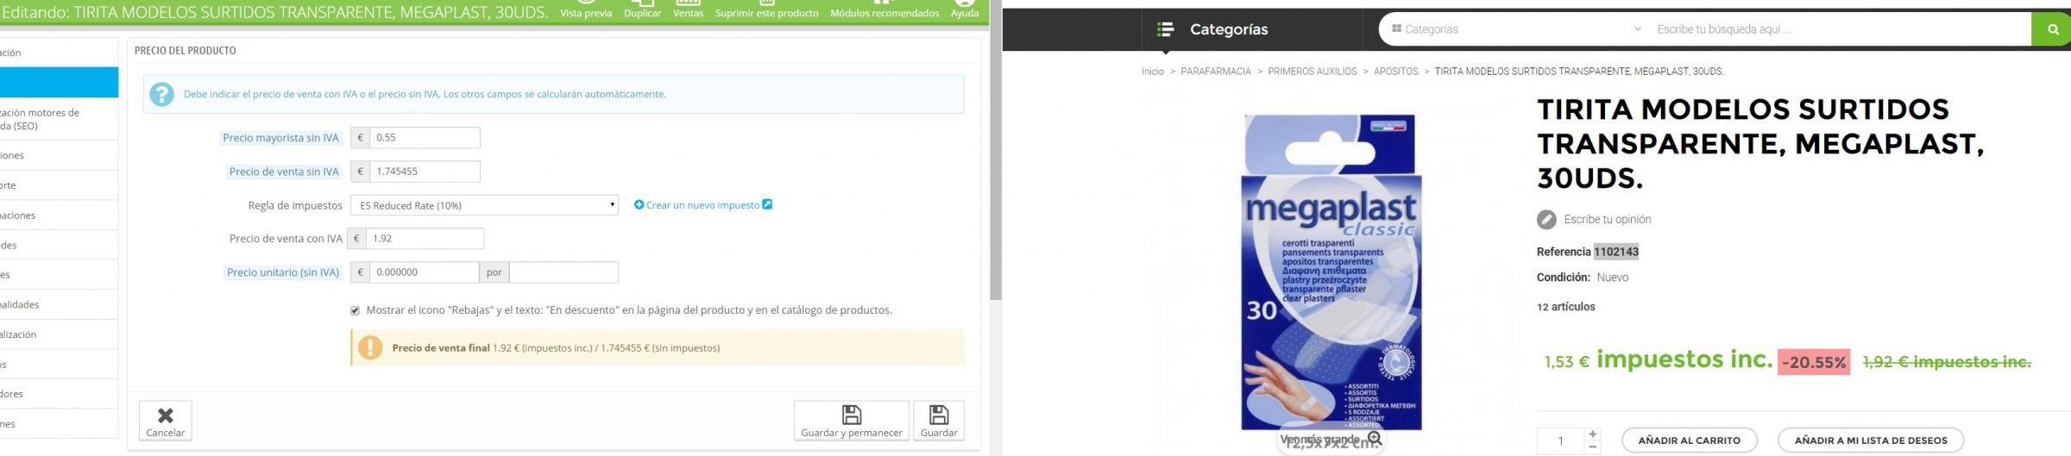2071x456 pixels.
Task: Click the APOSITOS breadcrumb link
Action: (x=1395, y=72)
